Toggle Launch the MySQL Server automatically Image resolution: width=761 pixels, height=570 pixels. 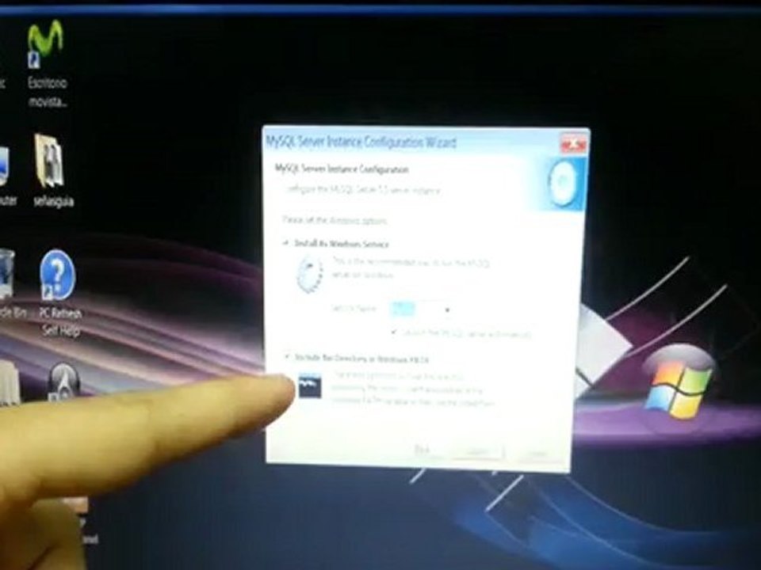[x=394, y=332]
